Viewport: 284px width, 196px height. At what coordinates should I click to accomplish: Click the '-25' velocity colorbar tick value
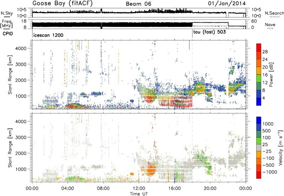click(267, 151)
